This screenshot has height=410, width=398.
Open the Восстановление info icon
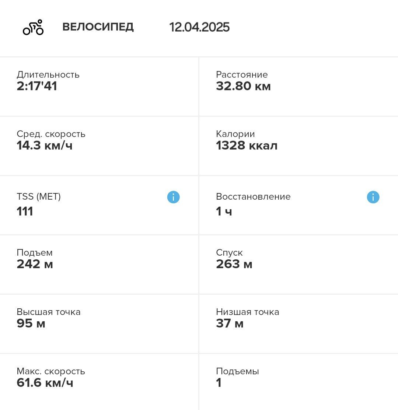373,197
